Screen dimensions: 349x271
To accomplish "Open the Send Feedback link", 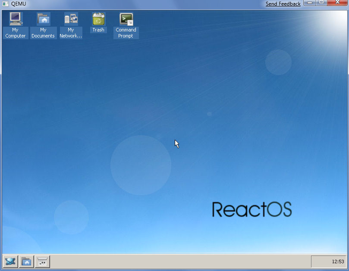I will click(283, 4).
